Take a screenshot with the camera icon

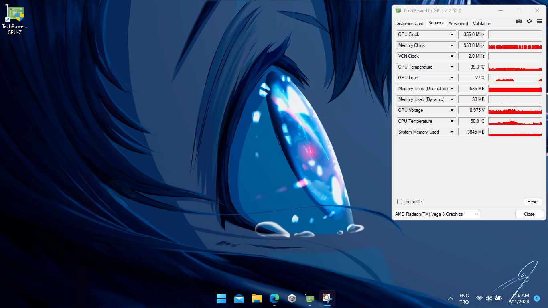(519, 22)
